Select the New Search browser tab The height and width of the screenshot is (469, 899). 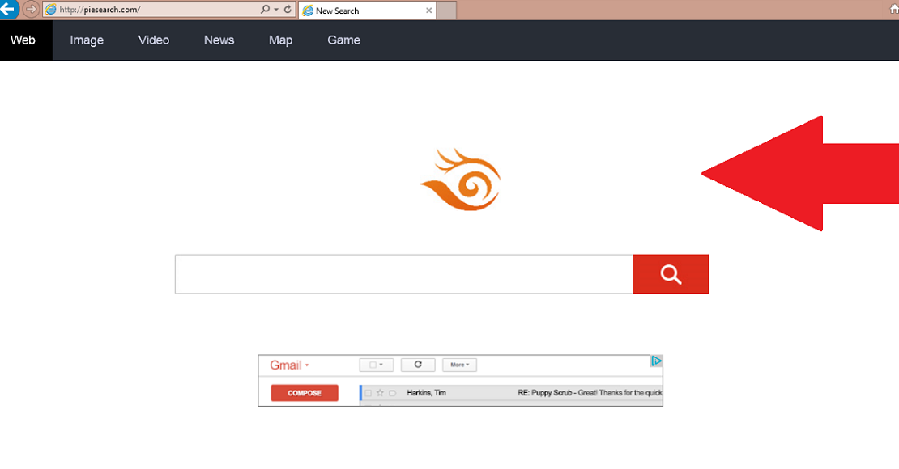(x=367, y=11)
